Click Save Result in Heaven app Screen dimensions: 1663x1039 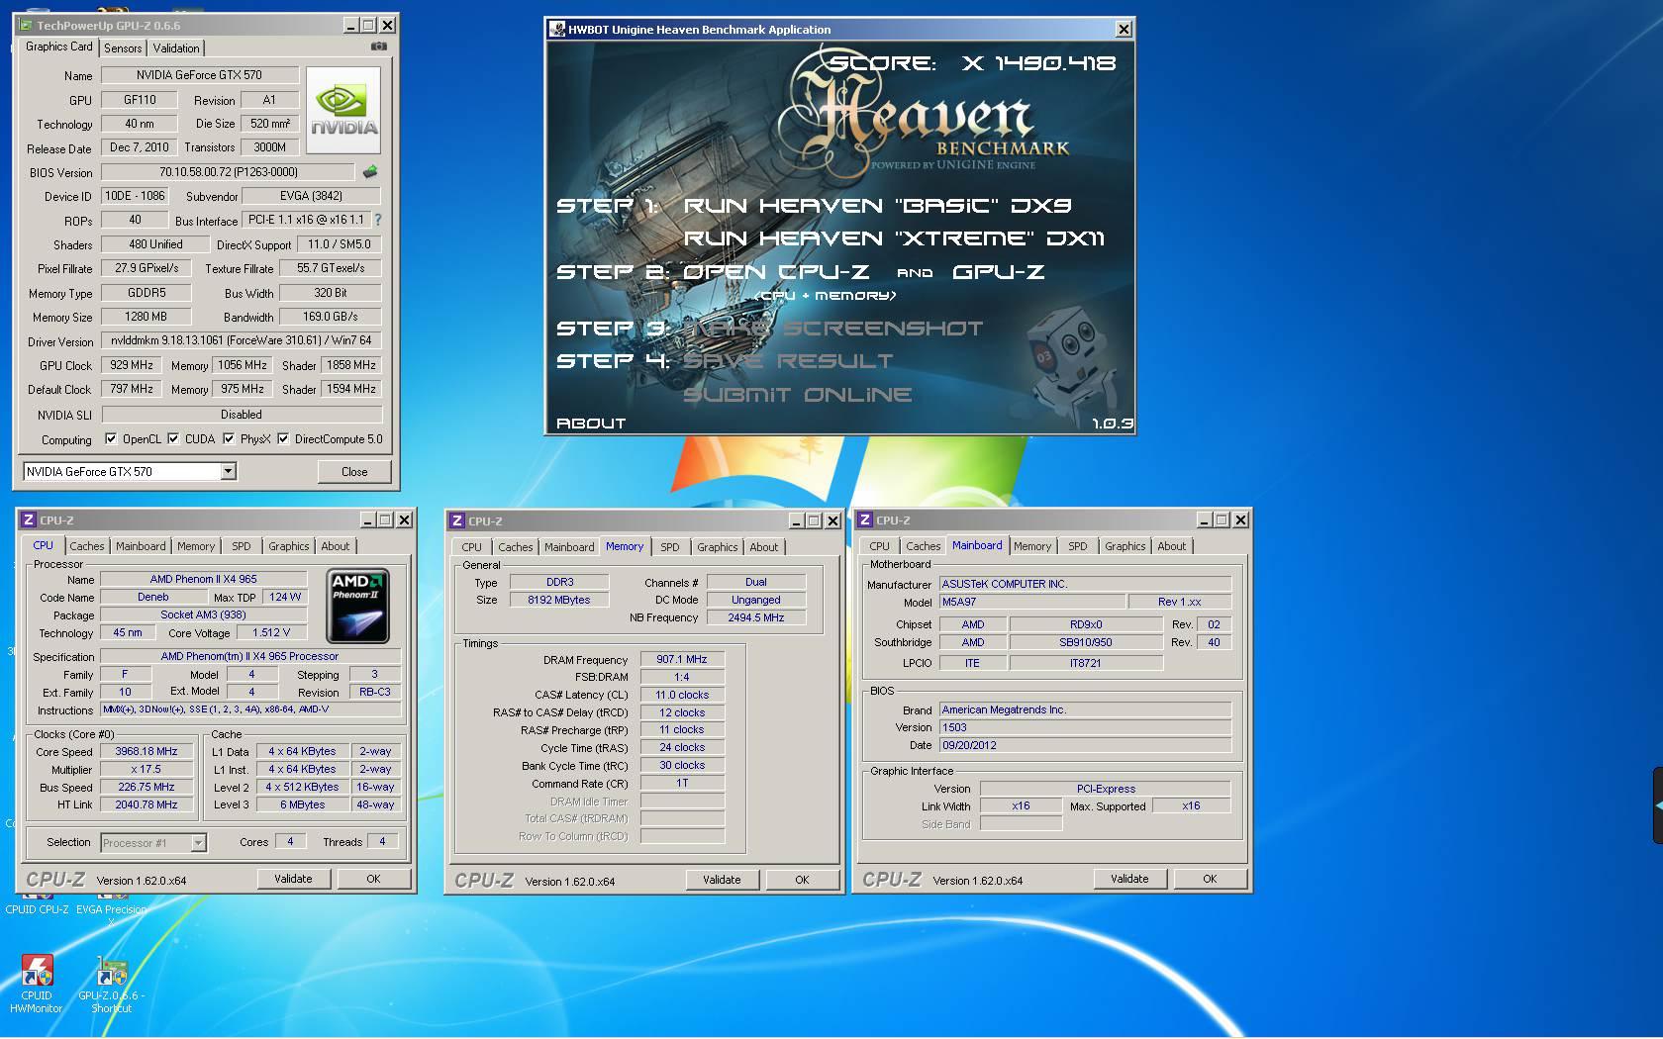pyautogui.click(x=788, y=361)
